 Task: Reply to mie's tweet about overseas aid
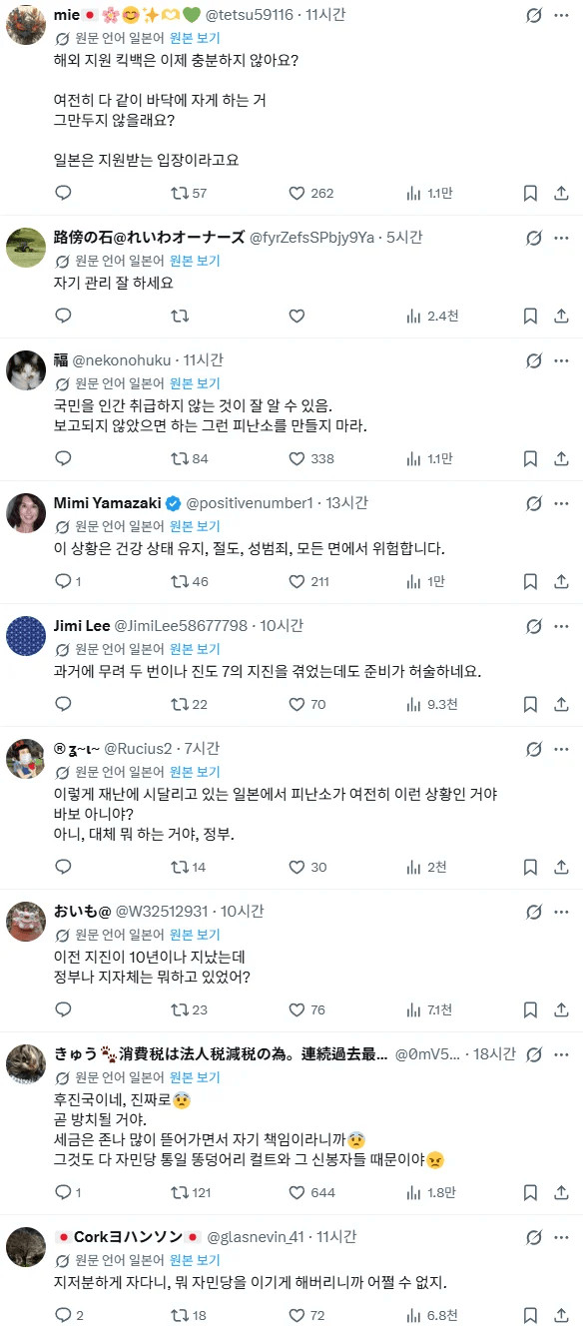coord(63,193)
